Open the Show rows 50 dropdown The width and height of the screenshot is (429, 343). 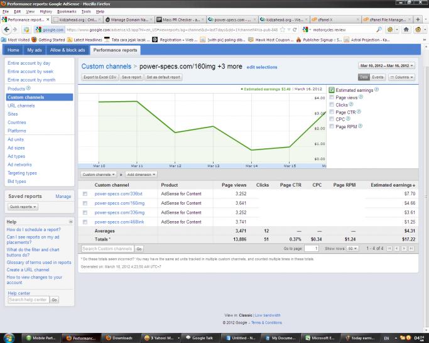[x=352, y=249]
